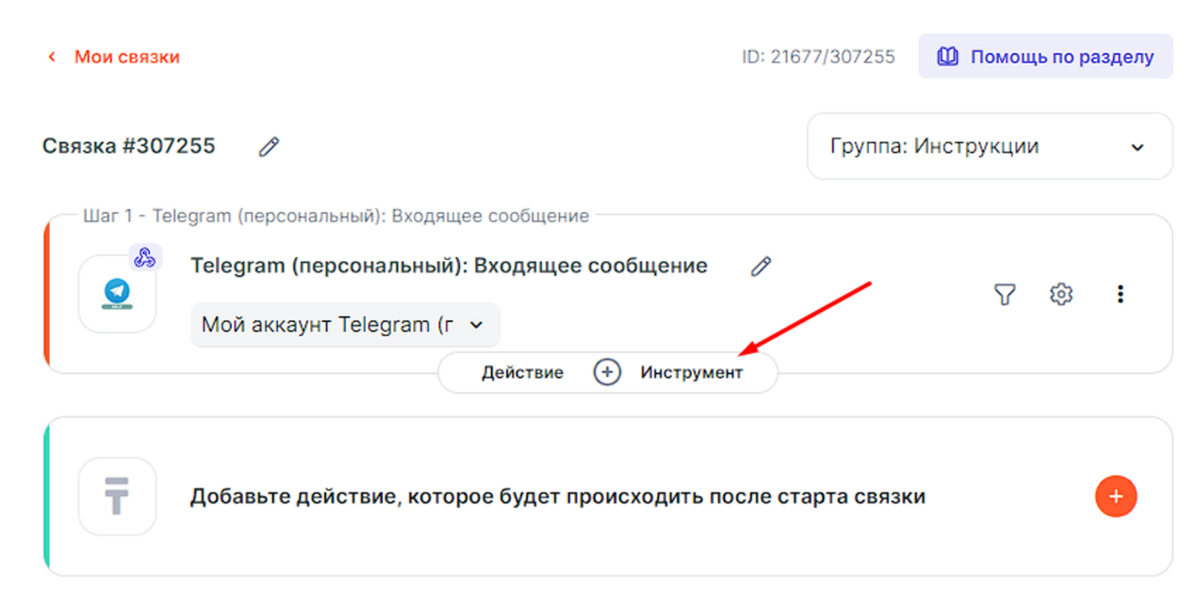
Task: Edit the Связка #307255 name with pencil icon
Action: pos(270,146)
